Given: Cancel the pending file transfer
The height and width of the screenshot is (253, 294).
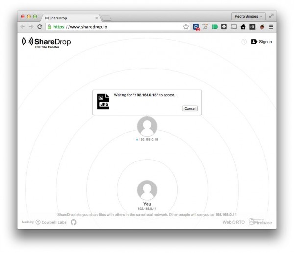Looking at the screenshot, I should pos(190,108).
